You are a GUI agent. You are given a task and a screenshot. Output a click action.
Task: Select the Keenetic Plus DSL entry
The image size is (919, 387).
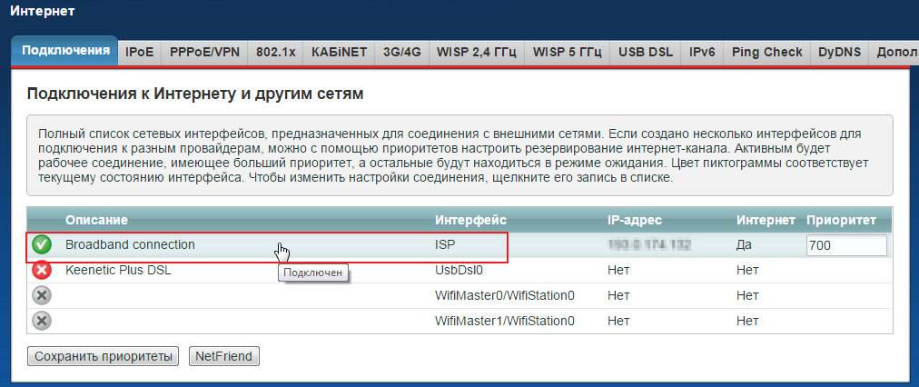[118, 271]
